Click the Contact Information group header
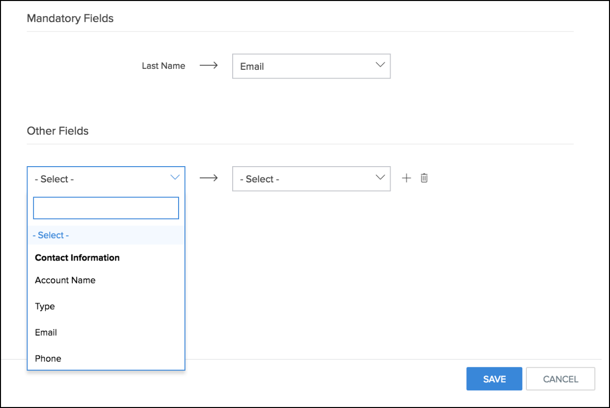610x408 pixels. coord(77,258)
